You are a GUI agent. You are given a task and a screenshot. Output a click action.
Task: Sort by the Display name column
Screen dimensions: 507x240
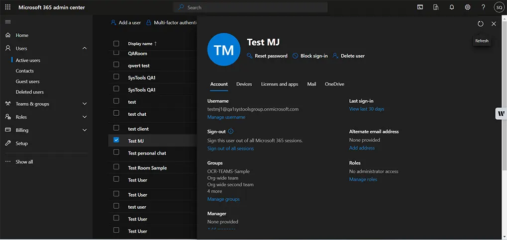click(x=142, y=44)
